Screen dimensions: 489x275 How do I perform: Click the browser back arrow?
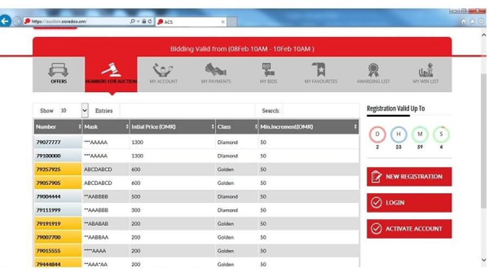click(x=5, y=21)
